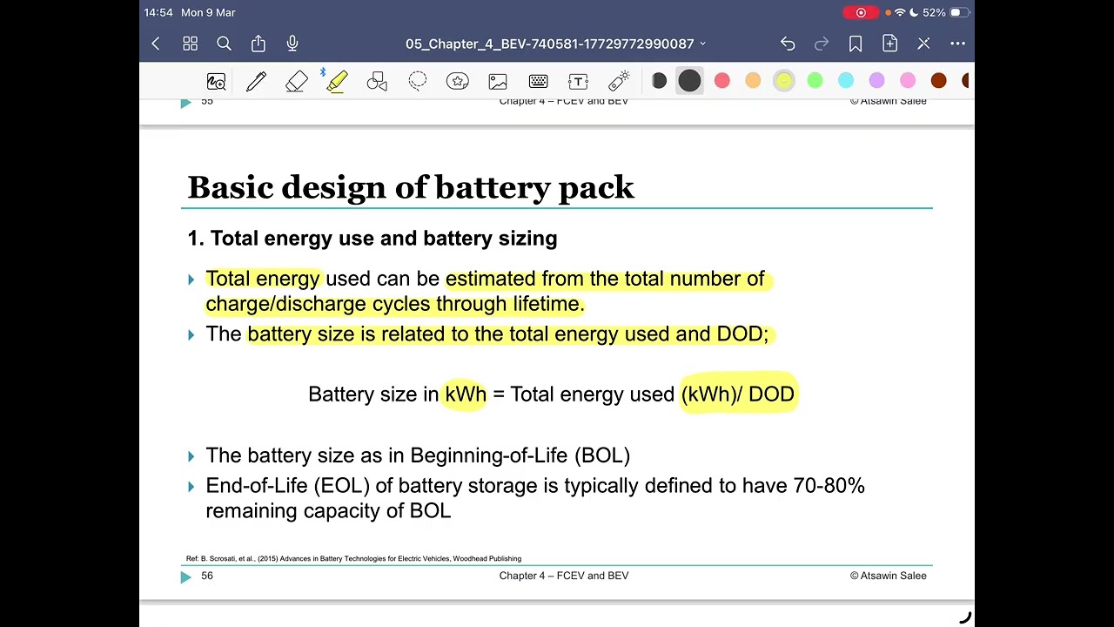The height and width of the screenshot is (627, 1114).
Task: Click the play triangle beside page 56
Action: click(185, 576)
